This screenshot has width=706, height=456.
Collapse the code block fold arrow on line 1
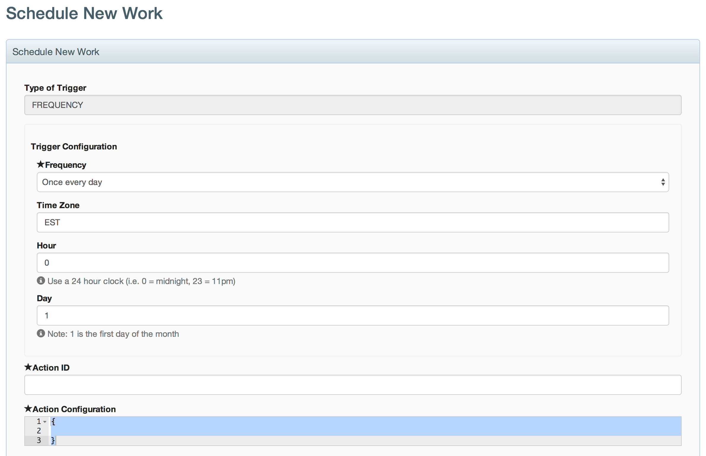click(x=45, y=422)
